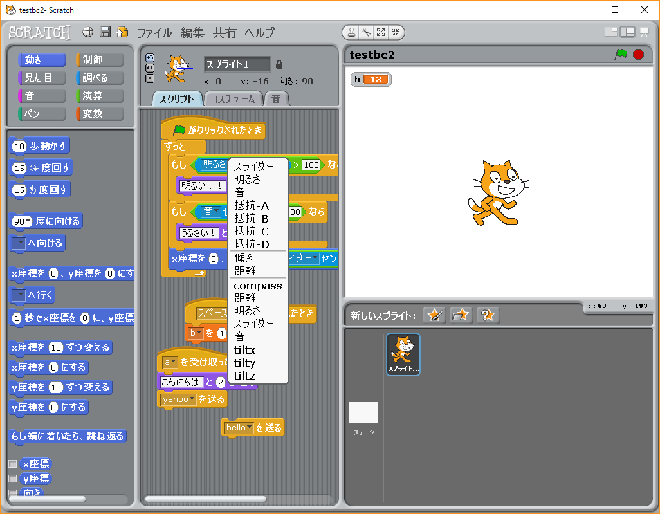Toggle the sprite lock icon
Screen dimensions: 660x514
(x=279, y=64)
